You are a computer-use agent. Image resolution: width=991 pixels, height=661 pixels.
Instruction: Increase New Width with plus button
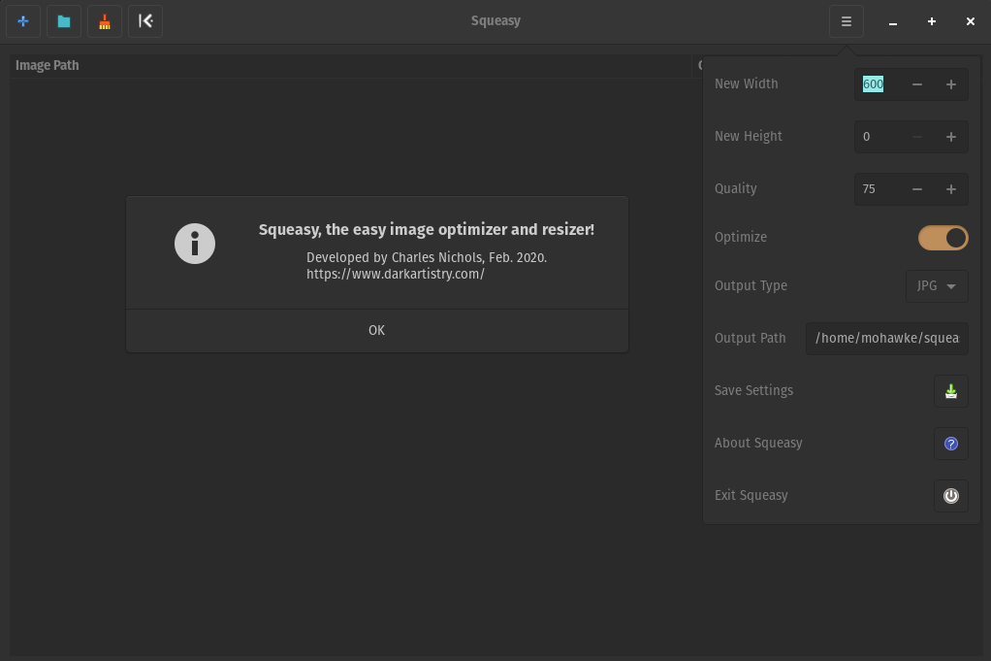(950, 84)
